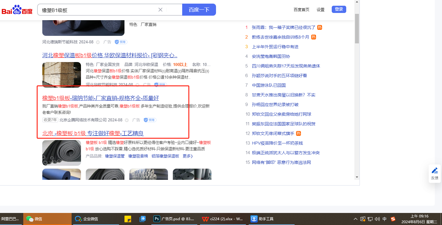442x225 pixels.
Task: Click the volume speaker tray icon
Action: 377,219
